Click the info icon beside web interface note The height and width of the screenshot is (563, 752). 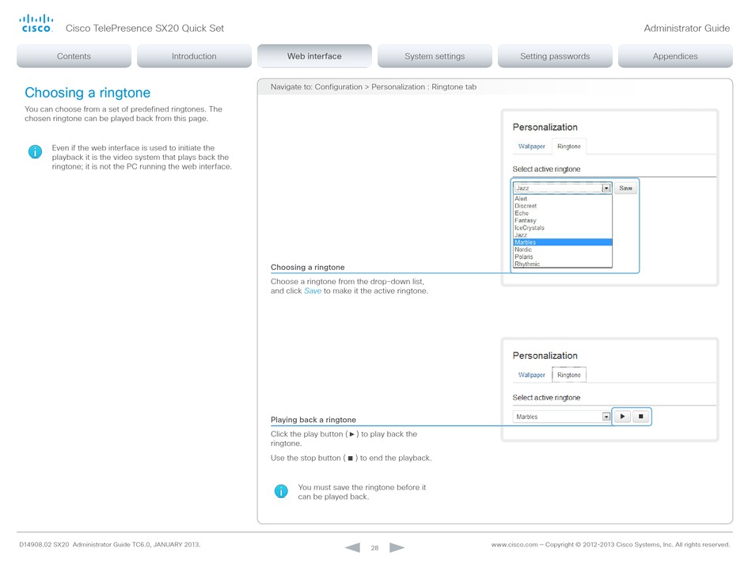click(35, 152)
